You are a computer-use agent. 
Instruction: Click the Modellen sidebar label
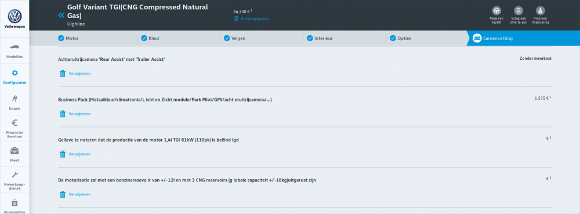[x=15, y=57]
